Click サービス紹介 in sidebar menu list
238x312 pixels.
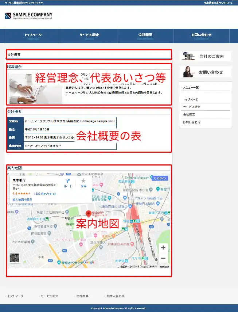coord(191,107)
